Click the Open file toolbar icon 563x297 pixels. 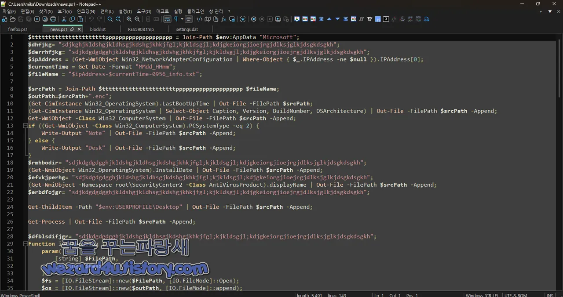(x=12, y=19)
